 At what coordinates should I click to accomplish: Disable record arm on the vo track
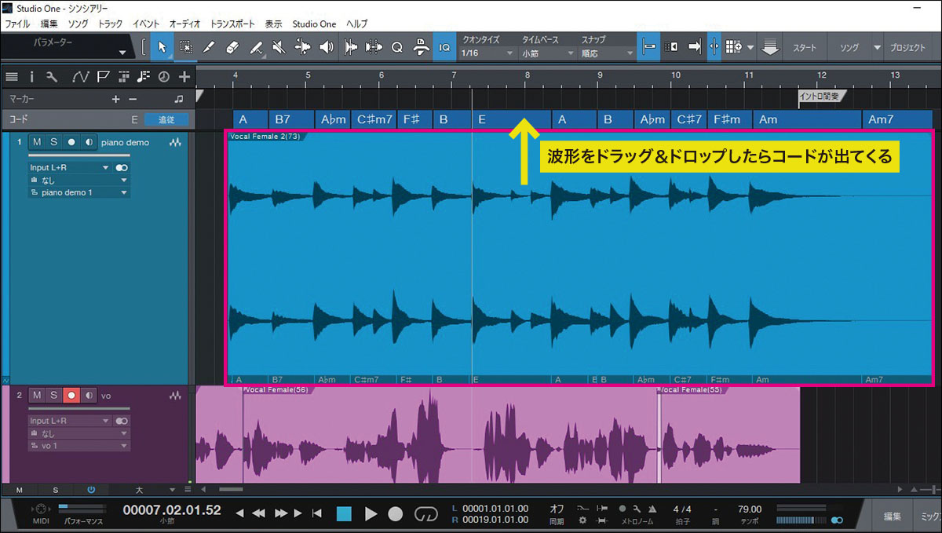click(71, 395)
